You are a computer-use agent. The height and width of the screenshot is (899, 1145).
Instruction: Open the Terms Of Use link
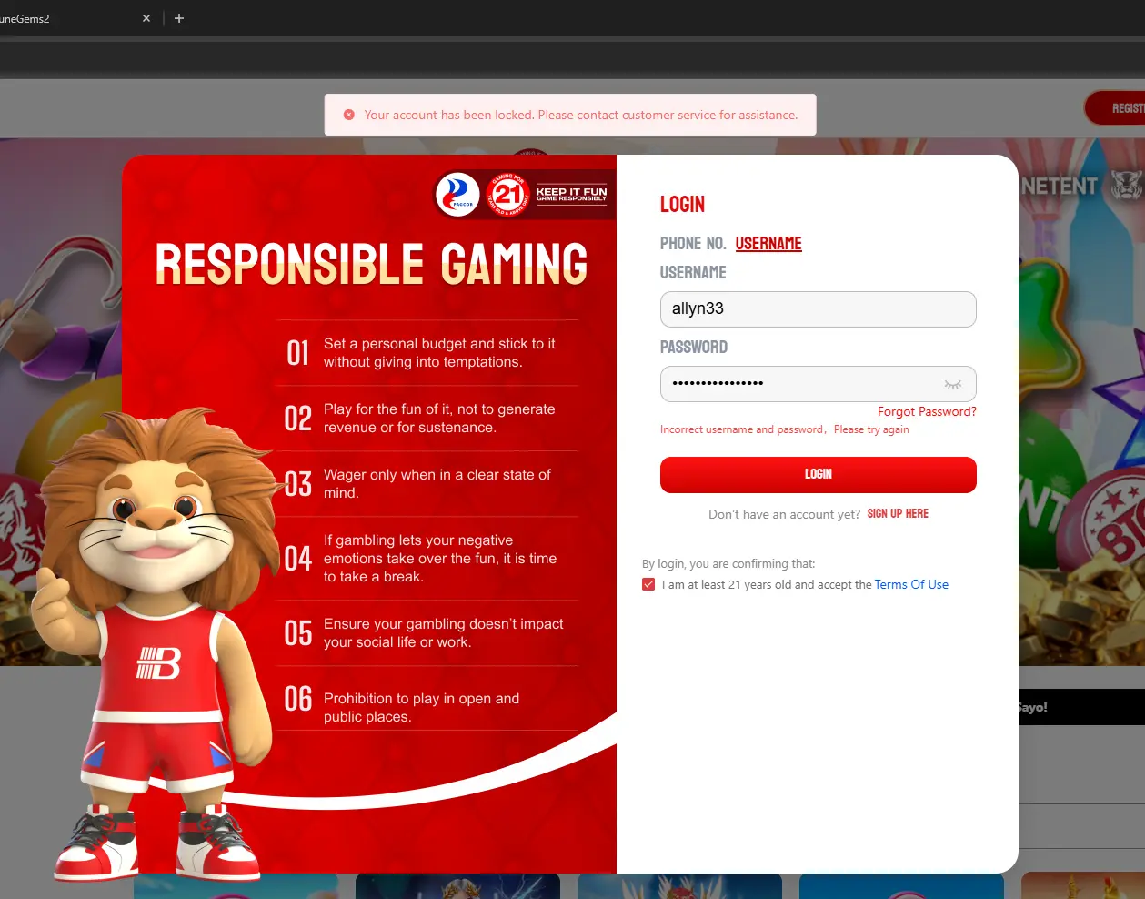coord(911,584)
